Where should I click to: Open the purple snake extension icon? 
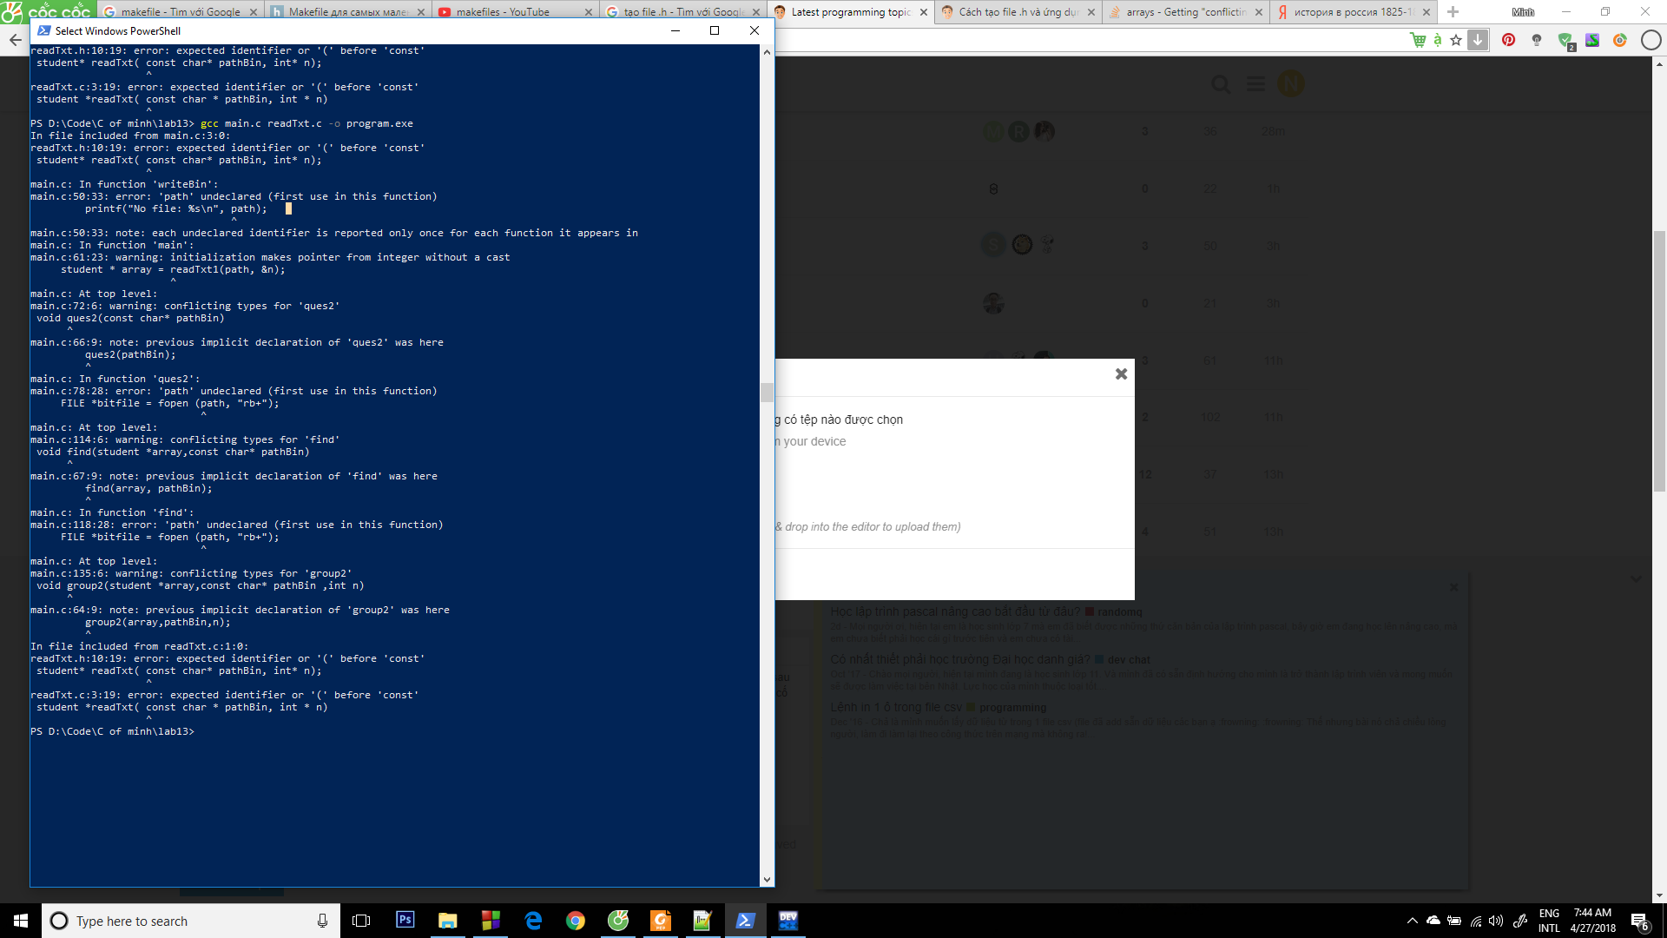(1592, 40)
